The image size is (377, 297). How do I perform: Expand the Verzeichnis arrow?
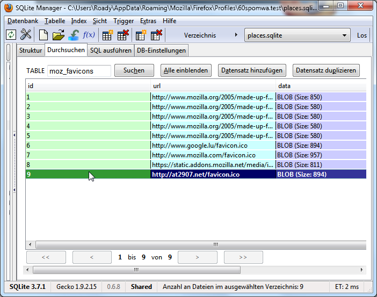(x=236, y=35)
